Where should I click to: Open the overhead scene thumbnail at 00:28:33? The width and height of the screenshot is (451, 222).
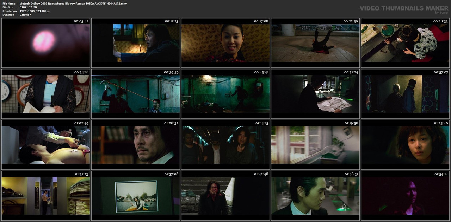(x=405, y=43)
